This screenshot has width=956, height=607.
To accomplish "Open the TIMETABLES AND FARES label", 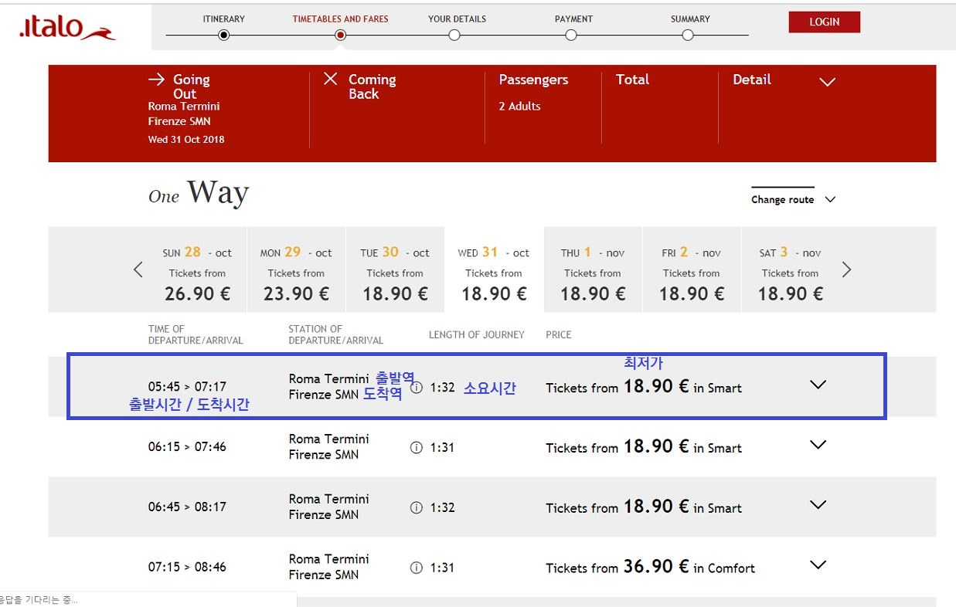I will [x=340, y=19].
